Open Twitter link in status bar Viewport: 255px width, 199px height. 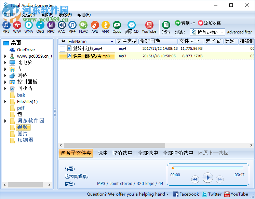(x=212, y=194)
